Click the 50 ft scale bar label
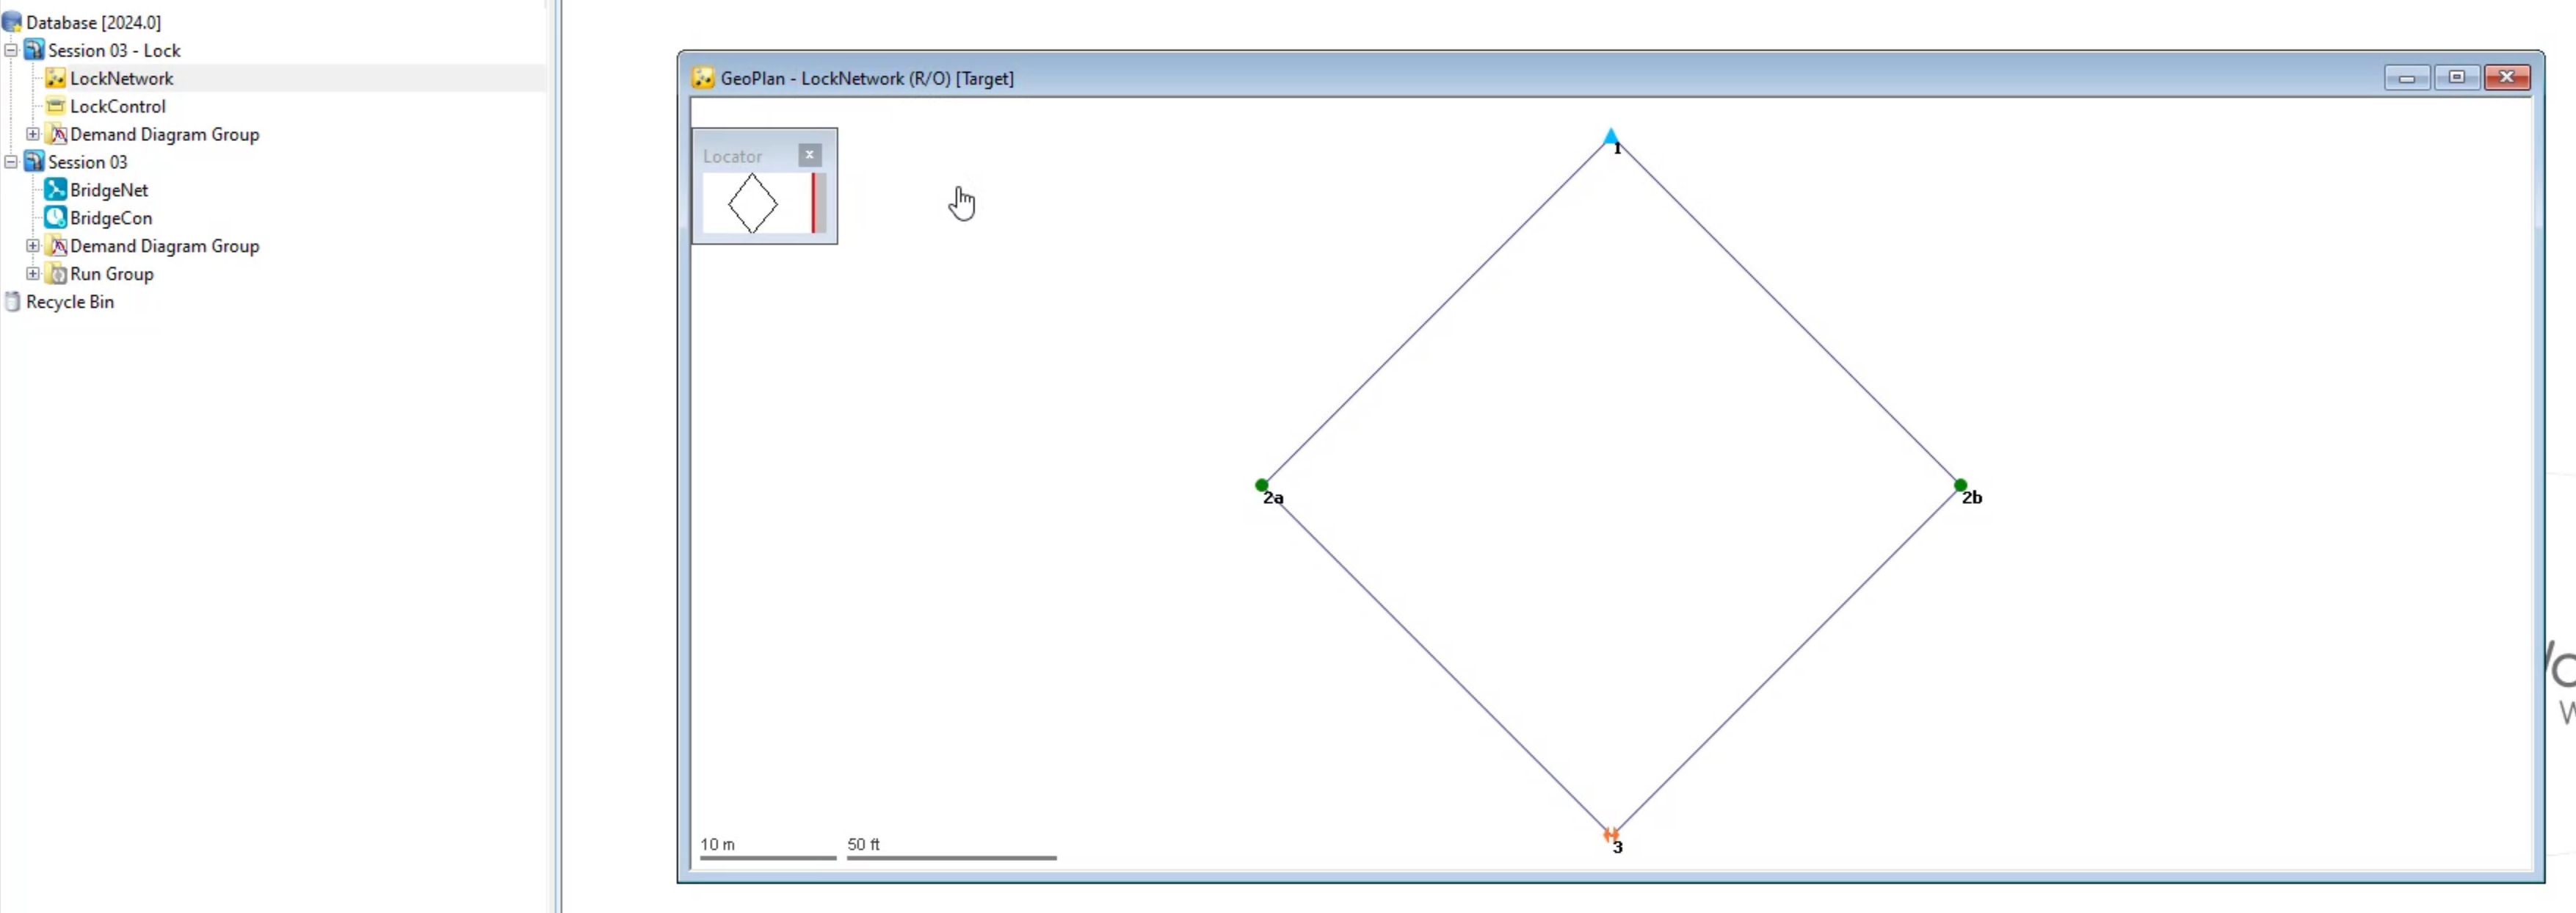The height and width of the screenshot is (913, 2576). pos(864,844)
